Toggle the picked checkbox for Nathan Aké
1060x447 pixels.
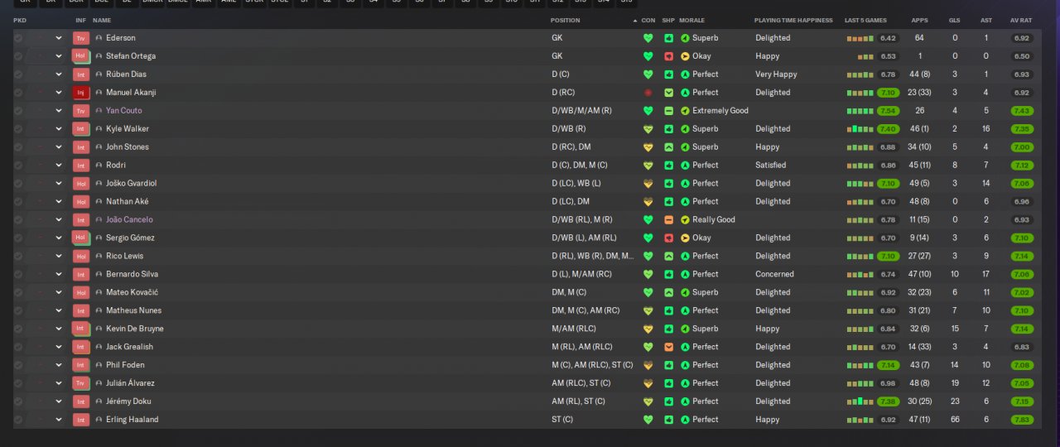tap(18, 202)
